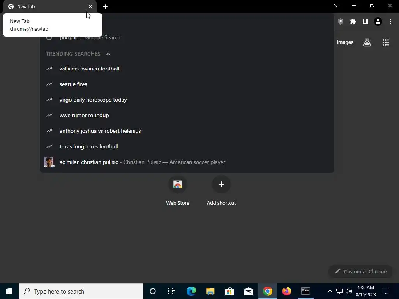Open the Web Store shortcut
The height and width of the screenshot is (299, 399).
click(178, 190)
